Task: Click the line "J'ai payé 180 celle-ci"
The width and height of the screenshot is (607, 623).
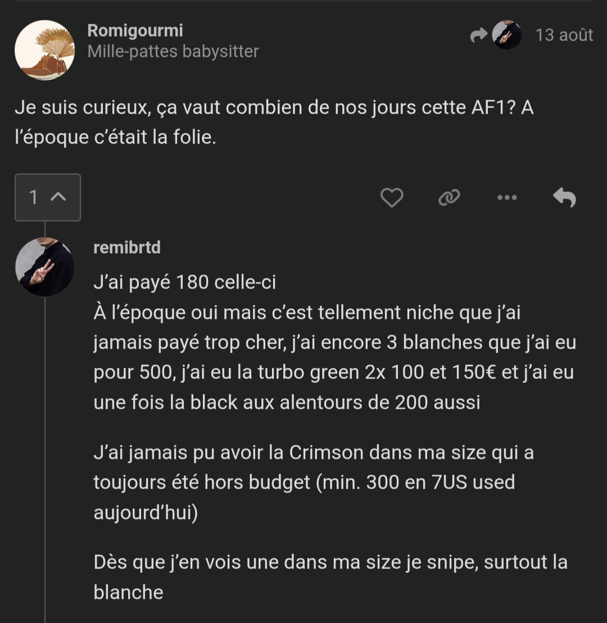Action: tap(185, 282)
